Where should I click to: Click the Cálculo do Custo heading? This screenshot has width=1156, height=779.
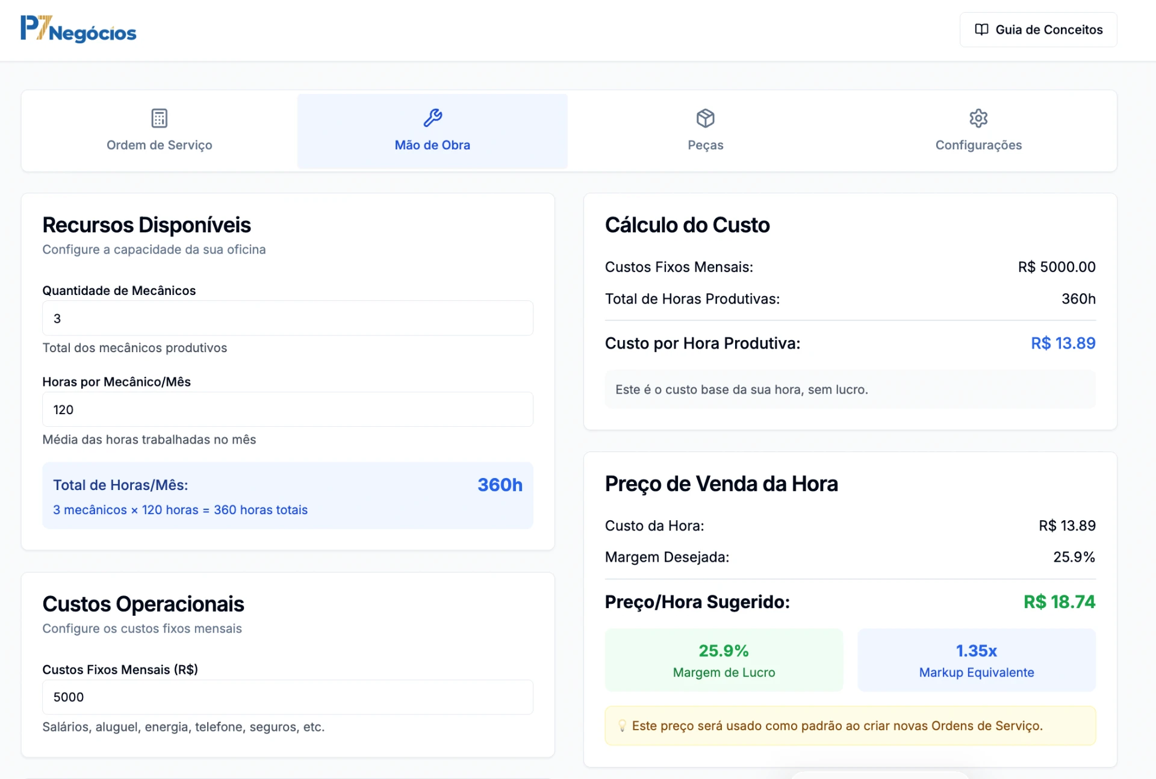pyautogui.click(x=687, y=225)
